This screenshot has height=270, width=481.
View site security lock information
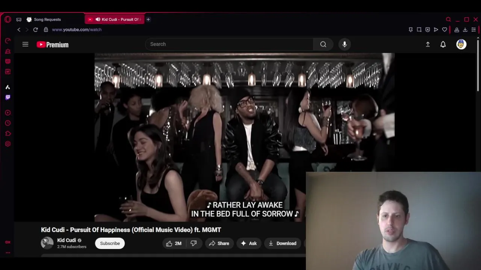46,30
